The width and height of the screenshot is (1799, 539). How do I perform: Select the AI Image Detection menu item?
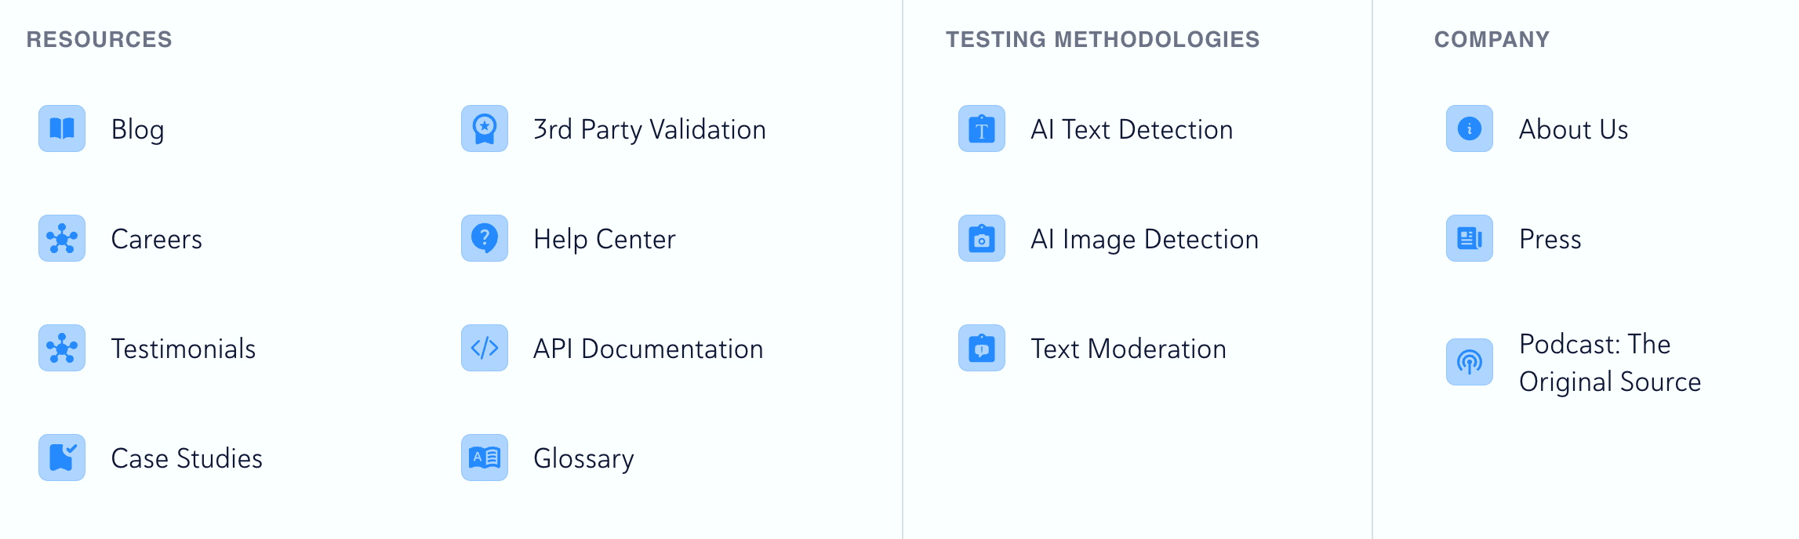click(x=1144, y=239)
